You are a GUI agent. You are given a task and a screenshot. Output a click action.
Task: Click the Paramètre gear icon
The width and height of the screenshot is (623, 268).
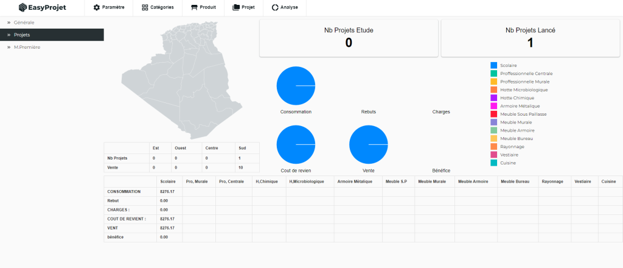(x=96, y=8)
